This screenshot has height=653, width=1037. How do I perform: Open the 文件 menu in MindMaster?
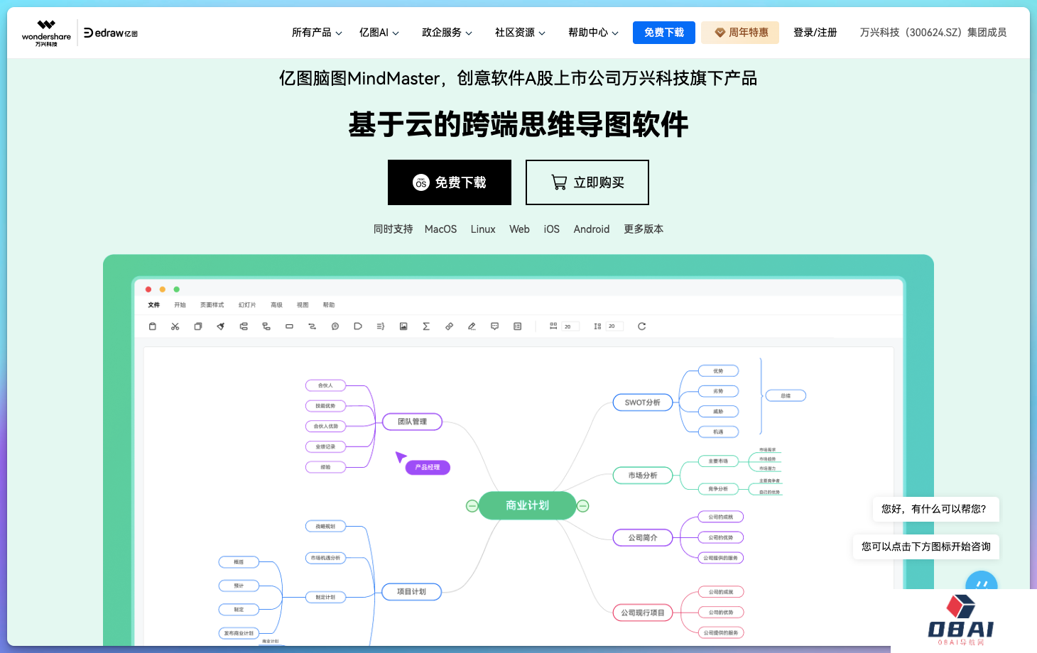[x=153, y=305]
